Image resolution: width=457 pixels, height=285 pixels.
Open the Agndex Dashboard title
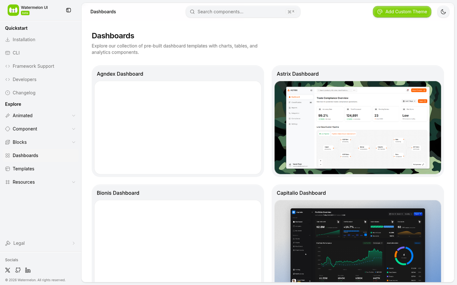[x=120, y=74]
